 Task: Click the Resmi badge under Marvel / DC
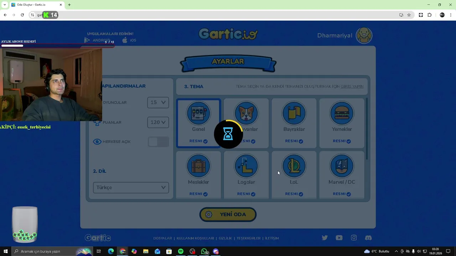tap(342, 194)
